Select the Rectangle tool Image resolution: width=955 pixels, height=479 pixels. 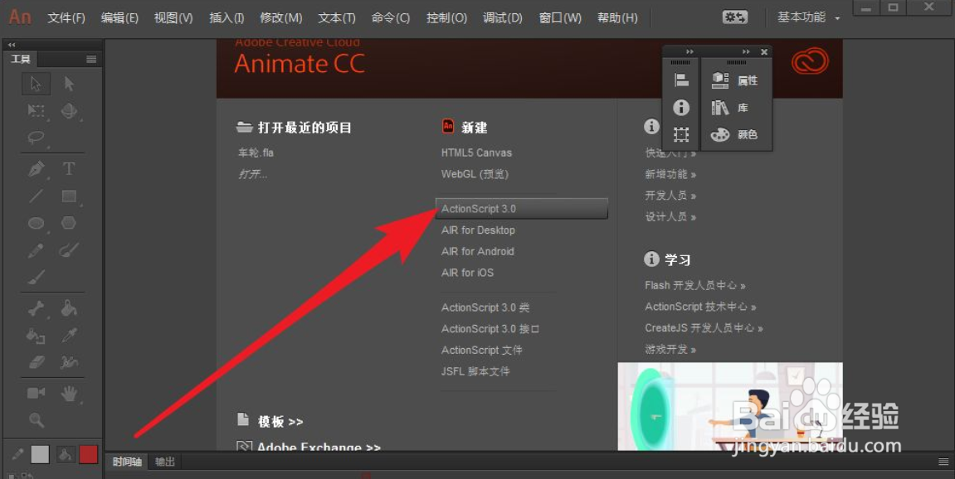[x=69, y=196]
